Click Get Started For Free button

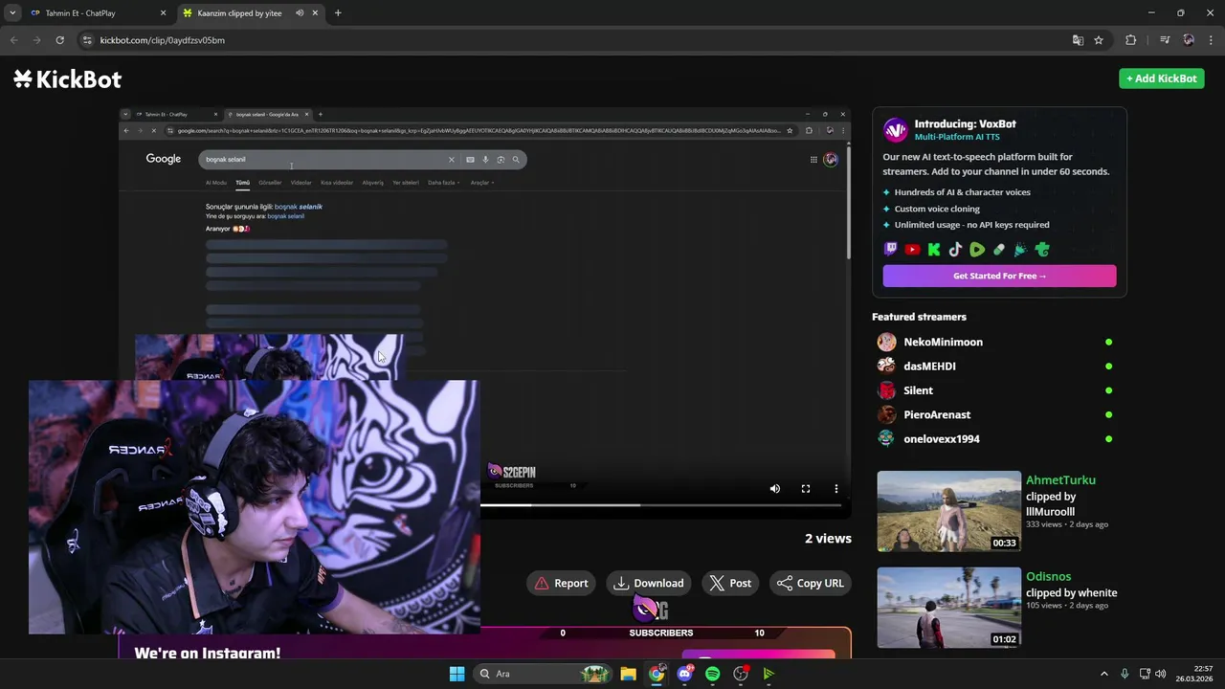click(999, 276)
